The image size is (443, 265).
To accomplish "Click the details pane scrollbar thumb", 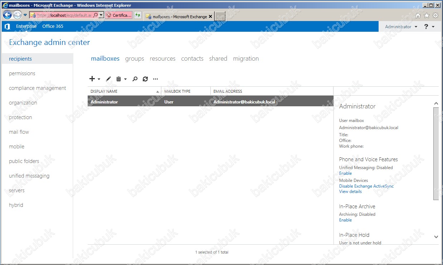I will click(x=436, y=154).
